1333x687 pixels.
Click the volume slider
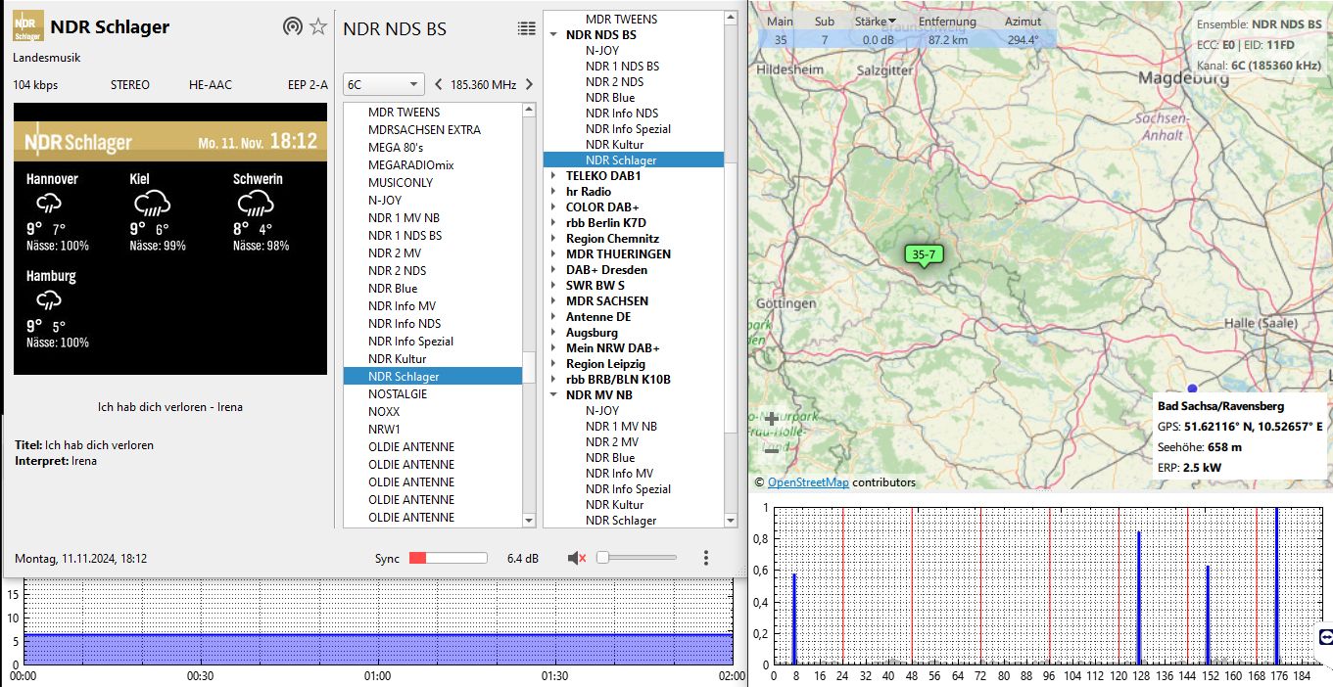point(637,558)
